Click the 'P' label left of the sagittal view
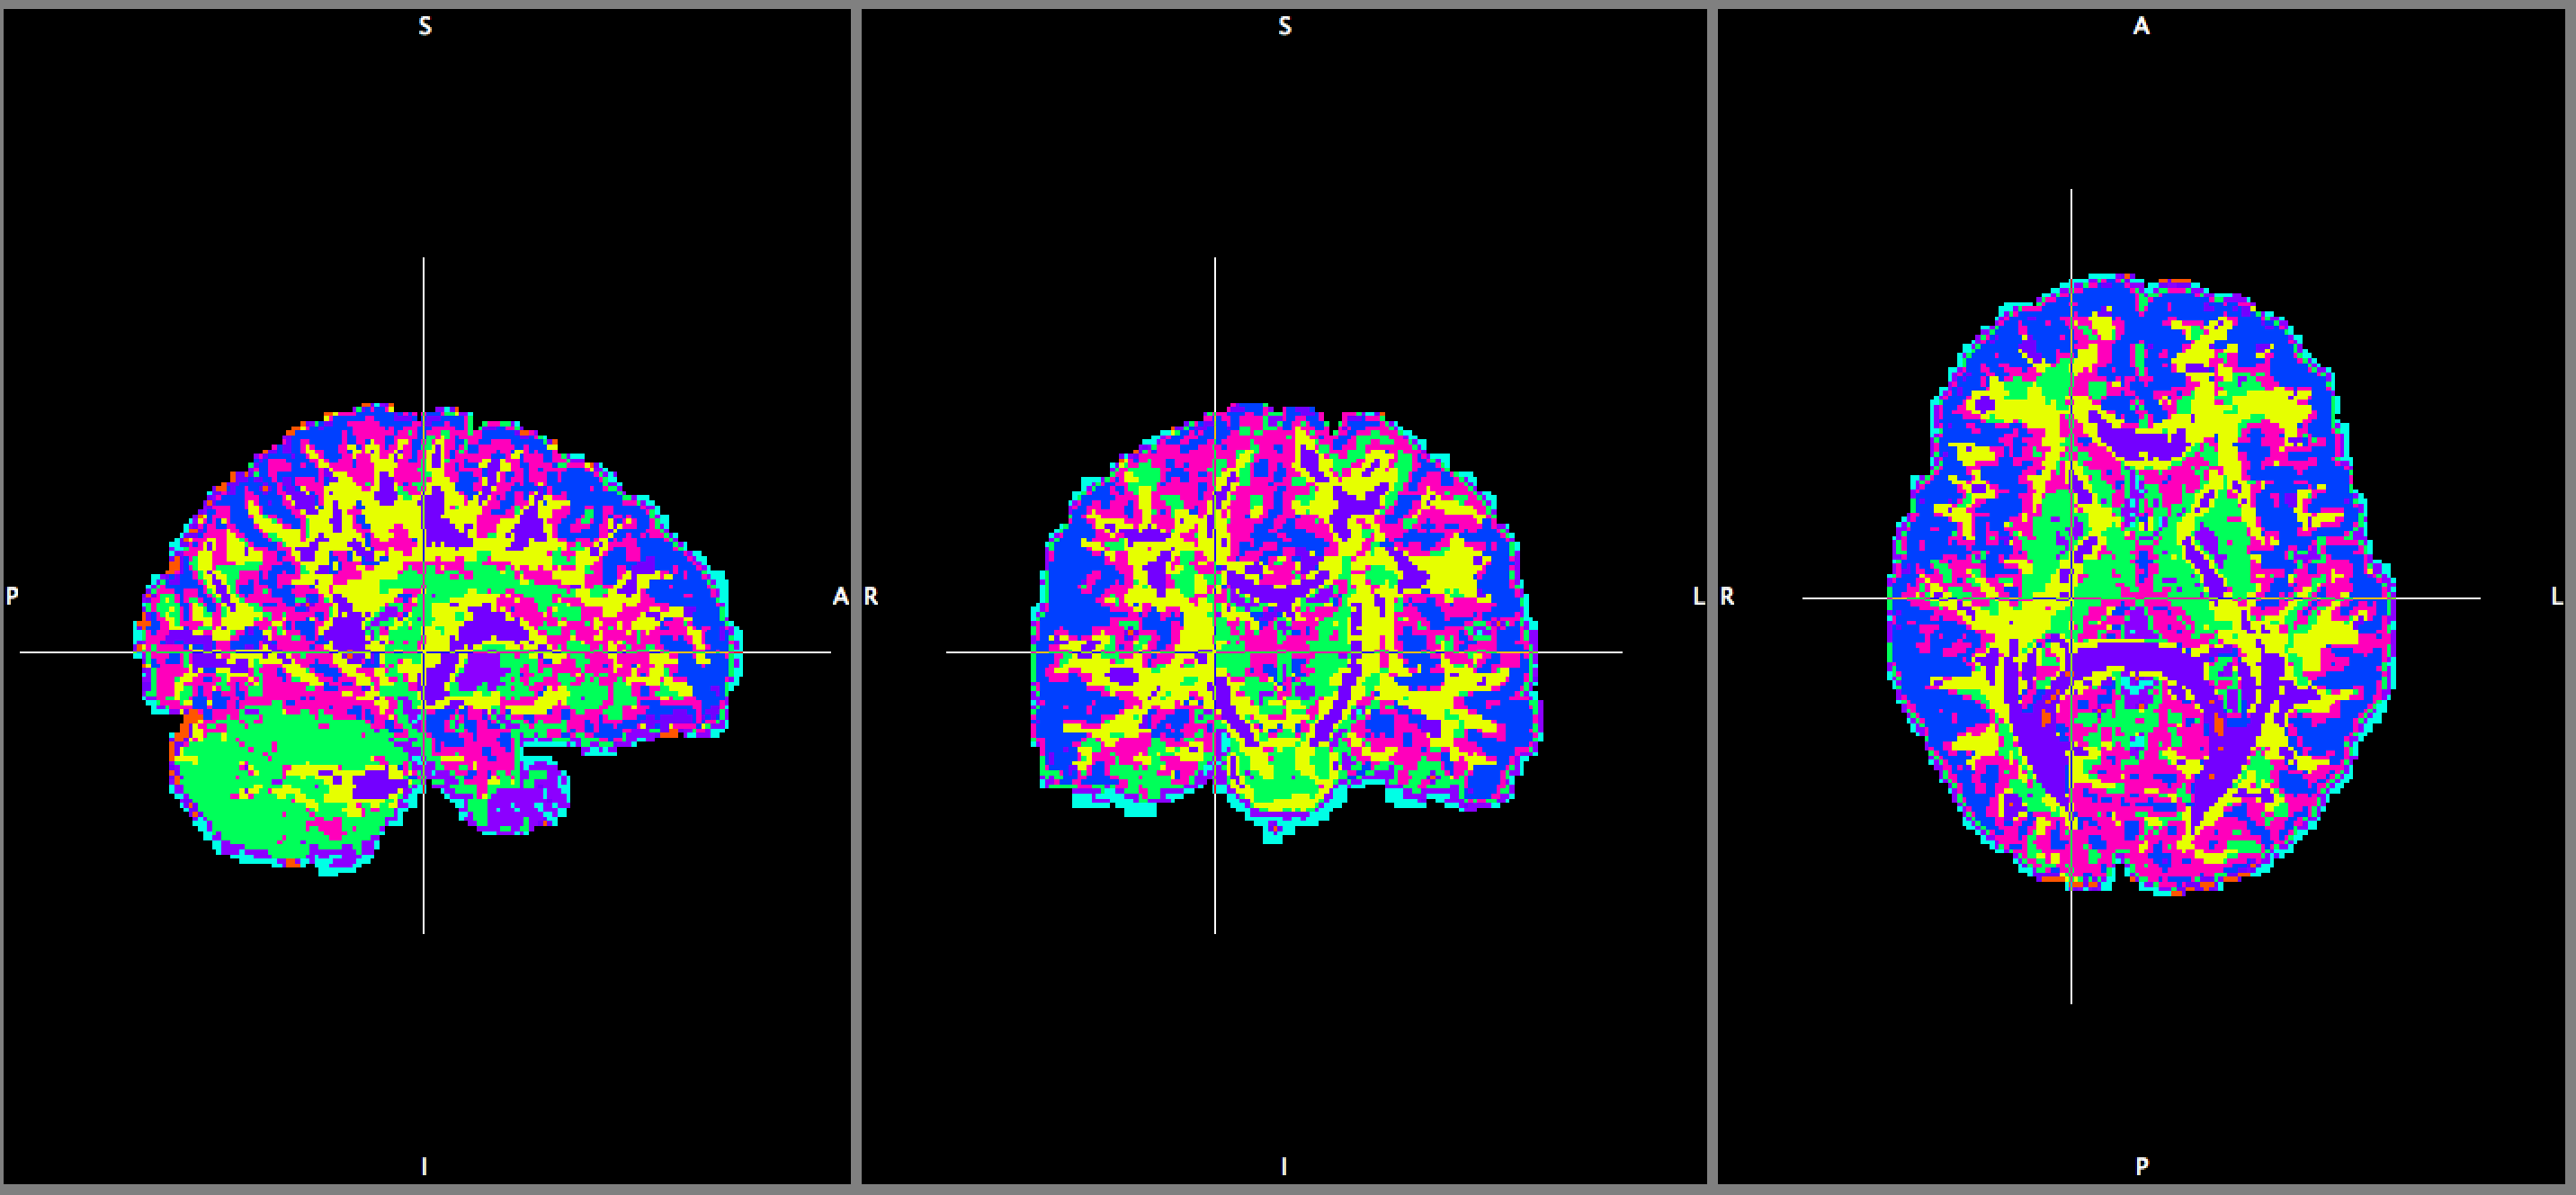 (12, 597)
